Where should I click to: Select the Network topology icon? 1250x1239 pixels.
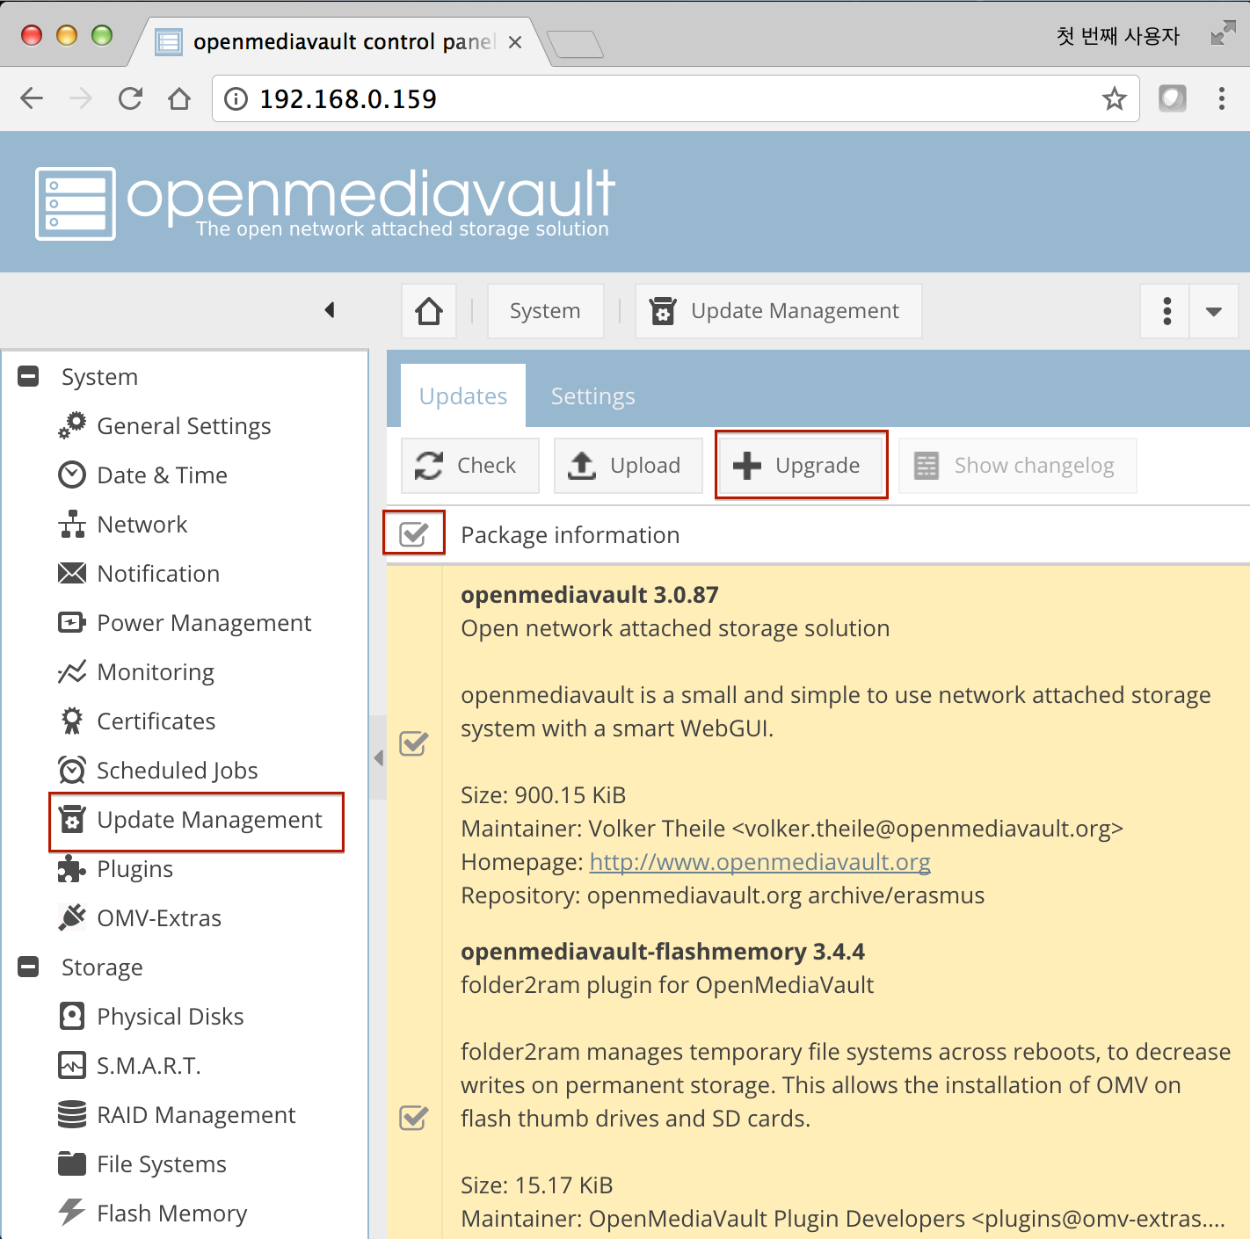click(72, 524)
